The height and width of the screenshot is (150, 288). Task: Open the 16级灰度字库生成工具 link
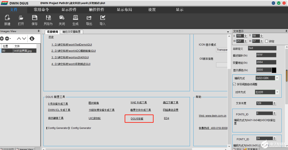(102, 110)
